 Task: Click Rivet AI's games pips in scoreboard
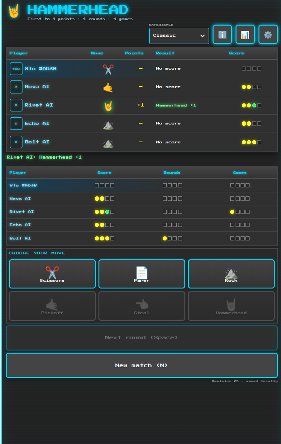click(x=240, y=212)
